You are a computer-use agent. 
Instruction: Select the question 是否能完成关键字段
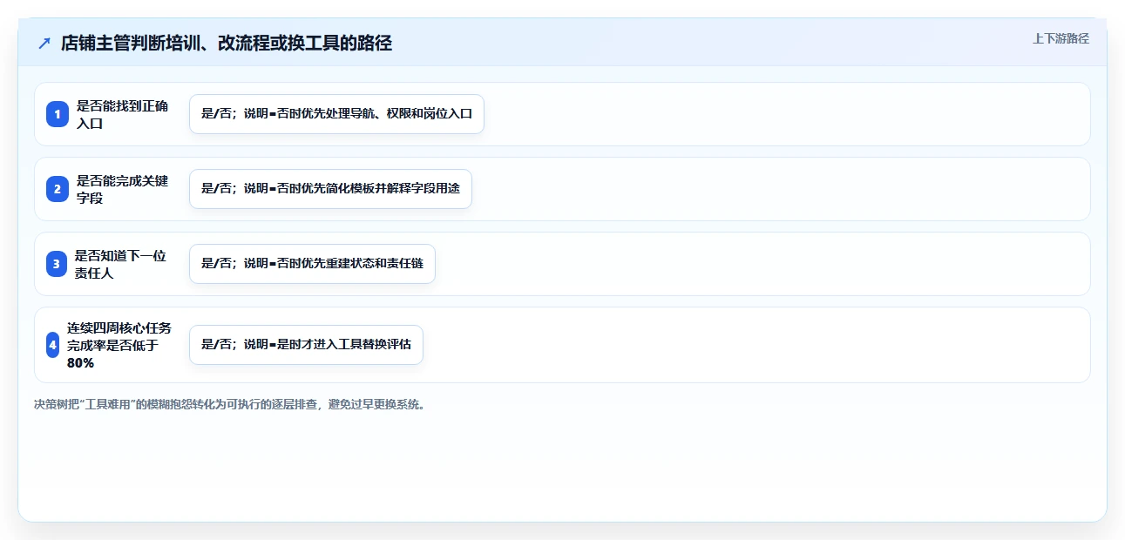122,189
